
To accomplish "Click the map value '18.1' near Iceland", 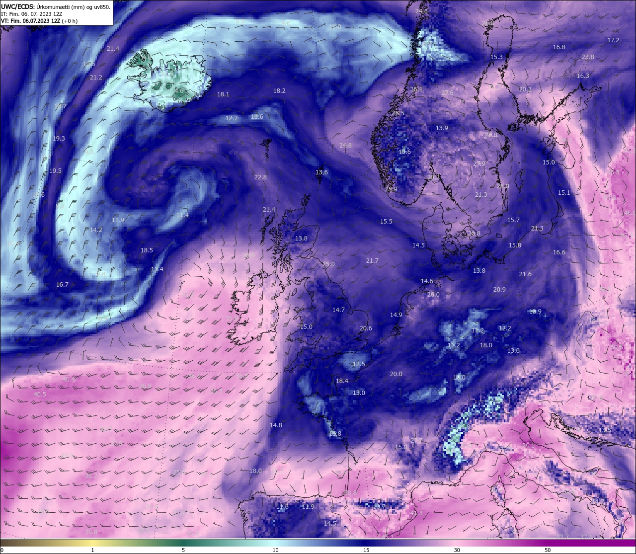I will click(x=223, y=94).
